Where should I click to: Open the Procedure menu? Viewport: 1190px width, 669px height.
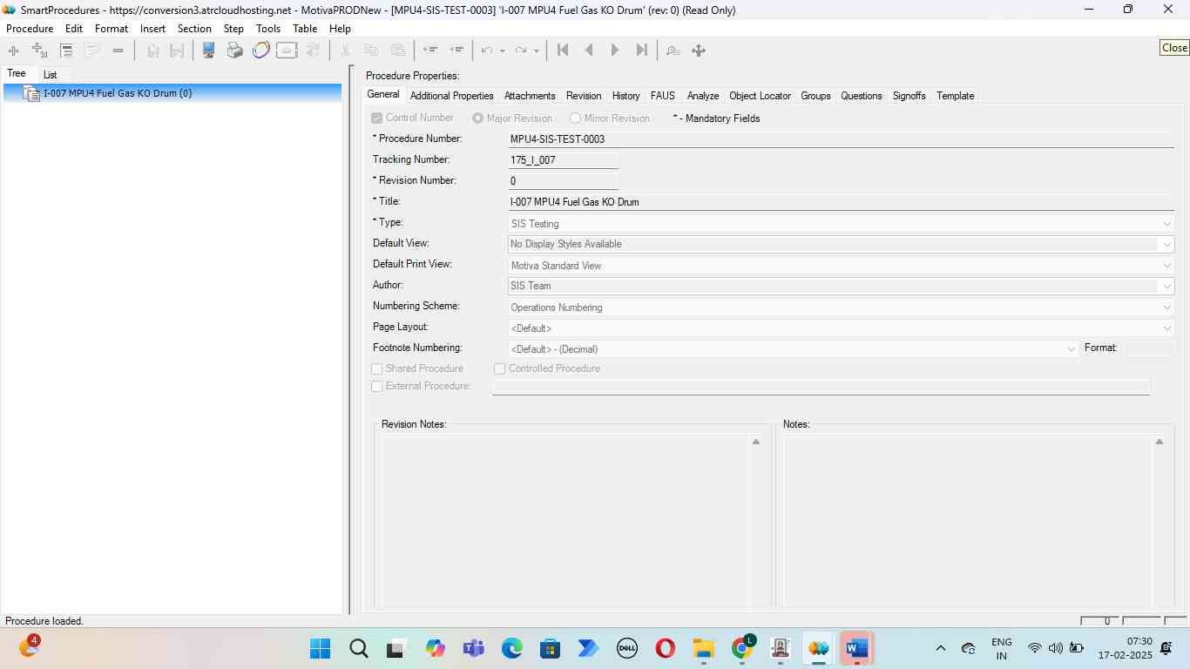(30, 29)
